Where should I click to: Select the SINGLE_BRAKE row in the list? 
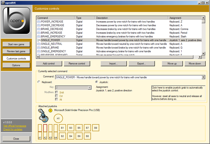(x=119, y=47)
